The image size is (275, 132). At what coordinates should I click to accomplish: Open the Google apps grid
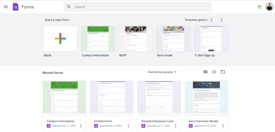click(x=259, y=7)
